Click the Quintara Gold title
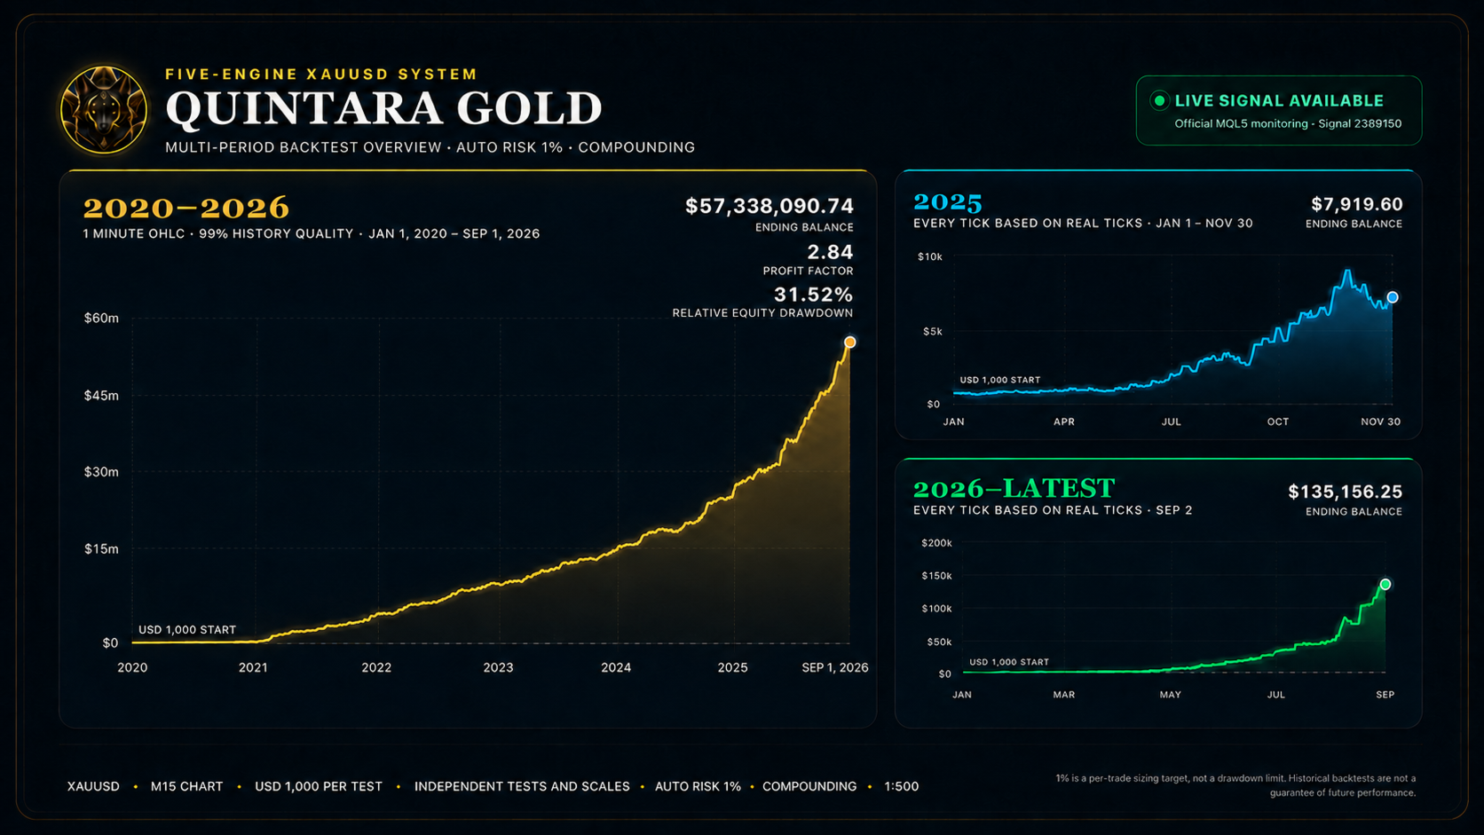 pos(384,108)
